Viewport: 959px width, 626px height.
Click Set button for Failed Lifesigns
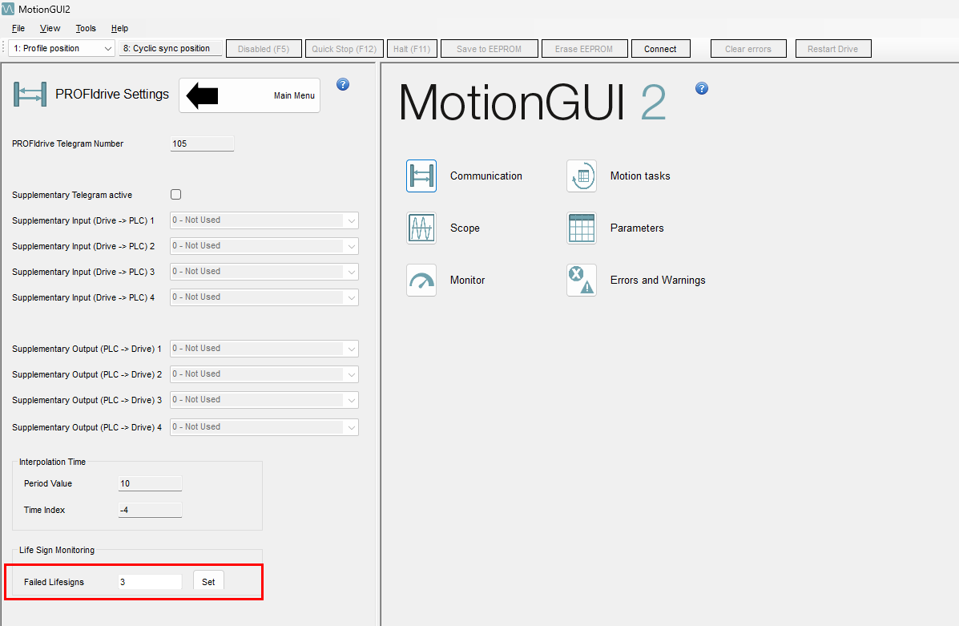(208, 582)
